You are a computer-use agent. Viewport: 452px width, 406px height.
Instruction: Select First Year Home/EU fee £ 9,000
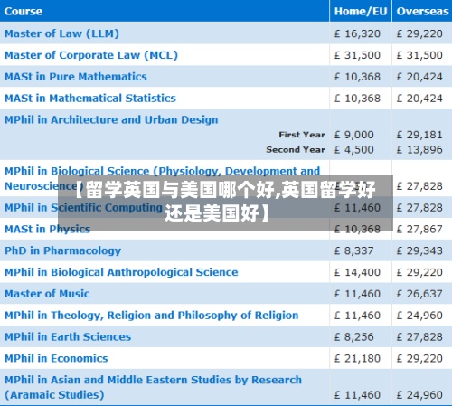pos(354,135)
